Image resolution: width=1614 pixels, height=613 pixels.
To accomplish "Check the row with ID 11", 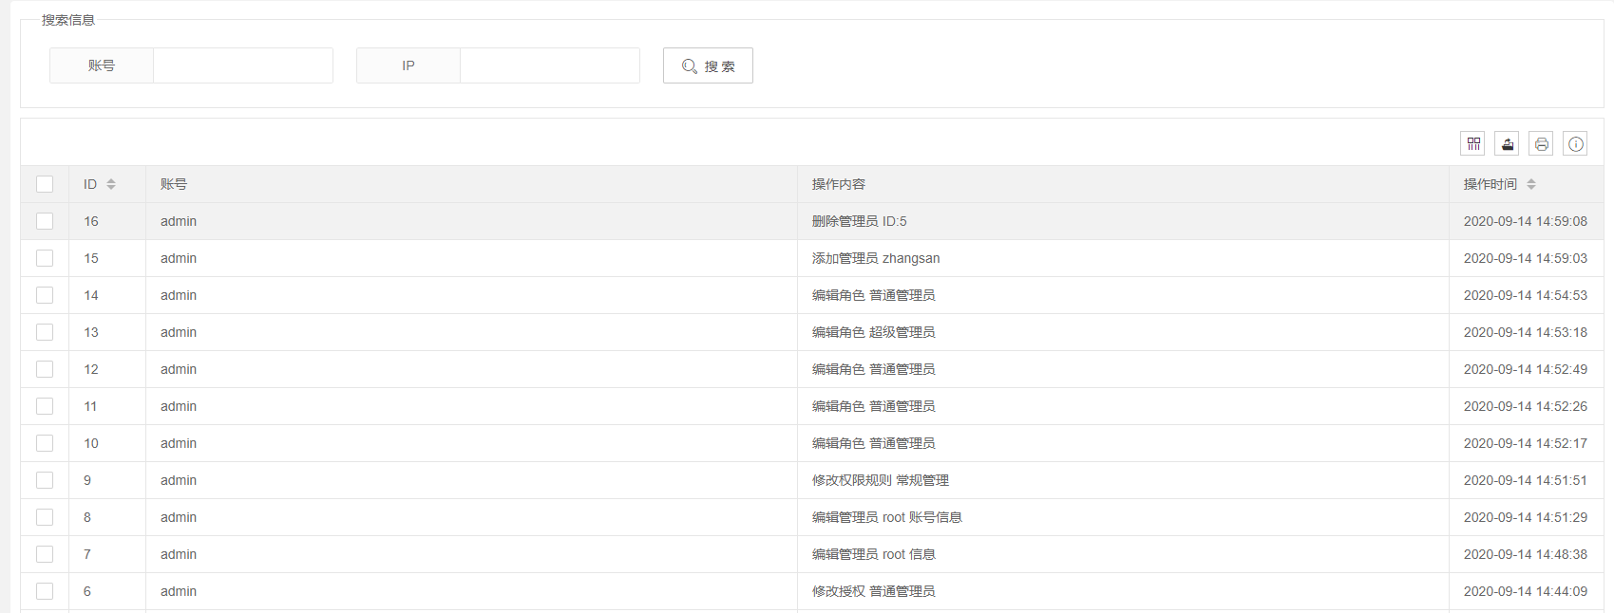I will (x=45, y=406).
